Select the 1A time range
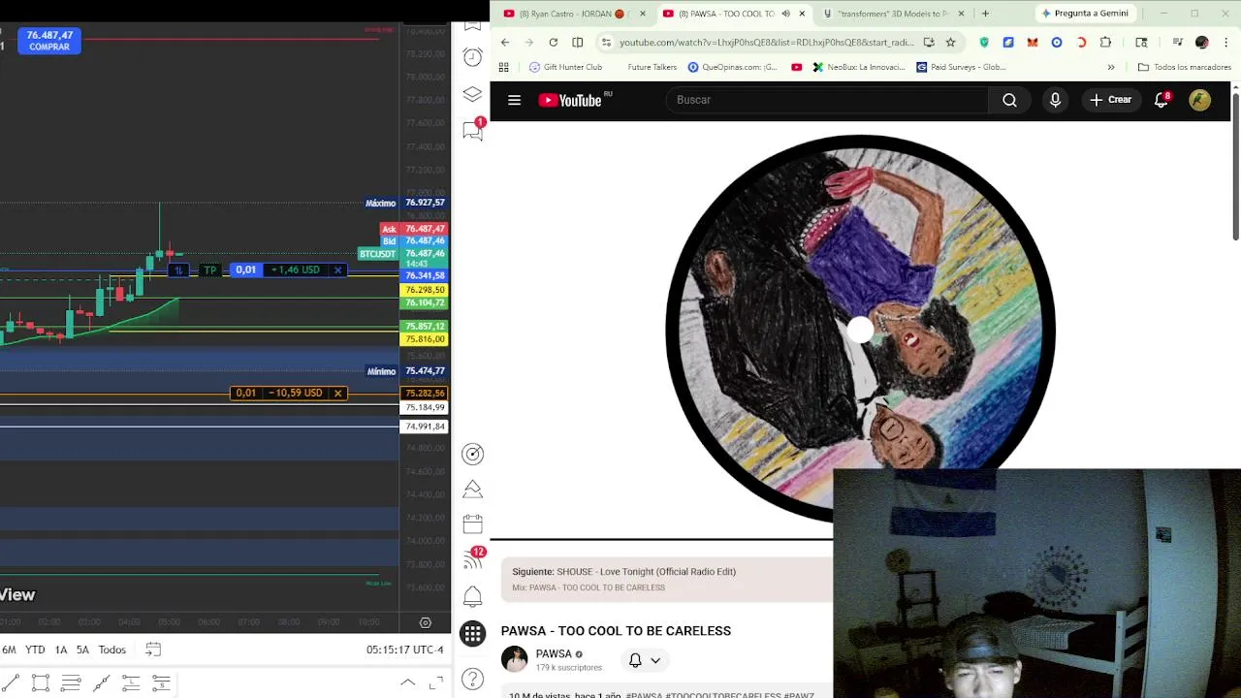 point(61,650)
